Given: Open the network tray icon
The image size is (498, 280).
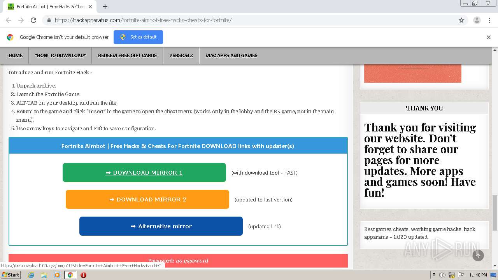Looking at the screenshot, I should (452, 275).
